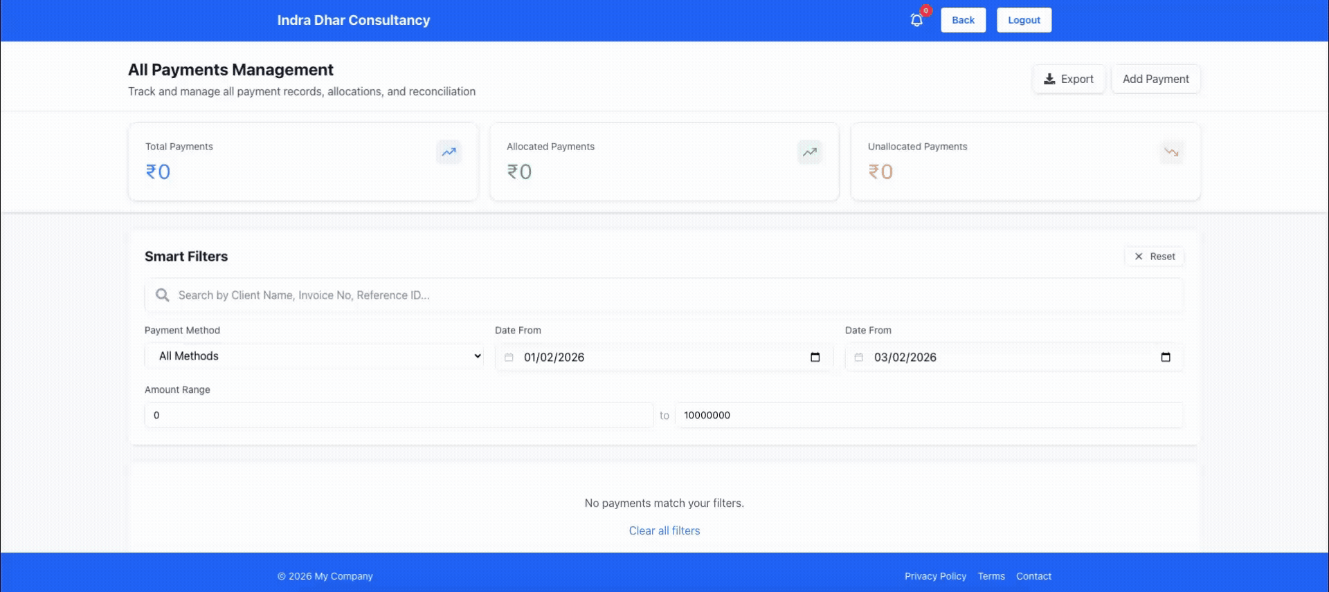Viewport: 1329px width, 592px height.
Task: Click the Allocated Payments trend icon
Action: [x=809, y=152]
